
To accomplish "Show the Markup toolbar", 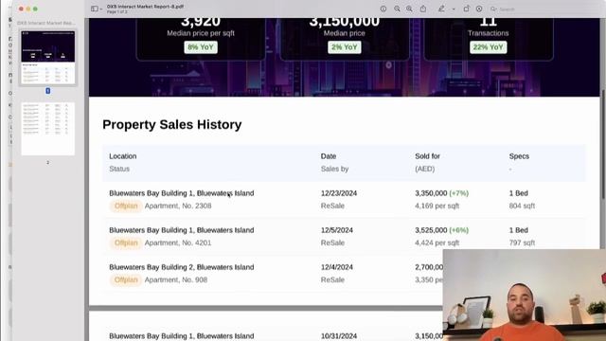I will (x=479, y=9).
